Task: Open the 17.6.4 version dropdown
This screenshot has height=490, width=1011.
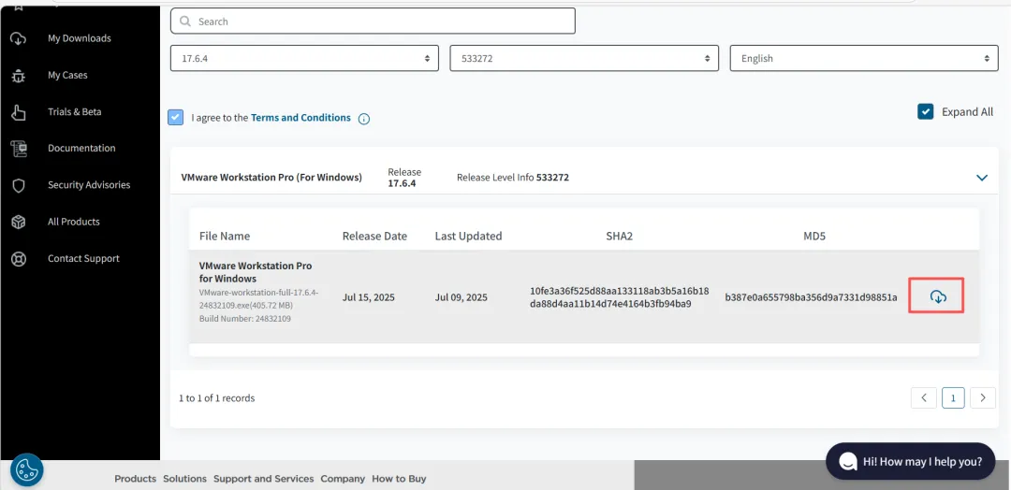Action: (x=304, y=58)
